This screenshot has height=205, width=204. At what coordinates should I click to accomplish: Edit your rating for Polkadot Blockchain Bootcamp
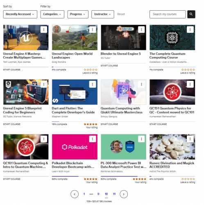[92, 182]
